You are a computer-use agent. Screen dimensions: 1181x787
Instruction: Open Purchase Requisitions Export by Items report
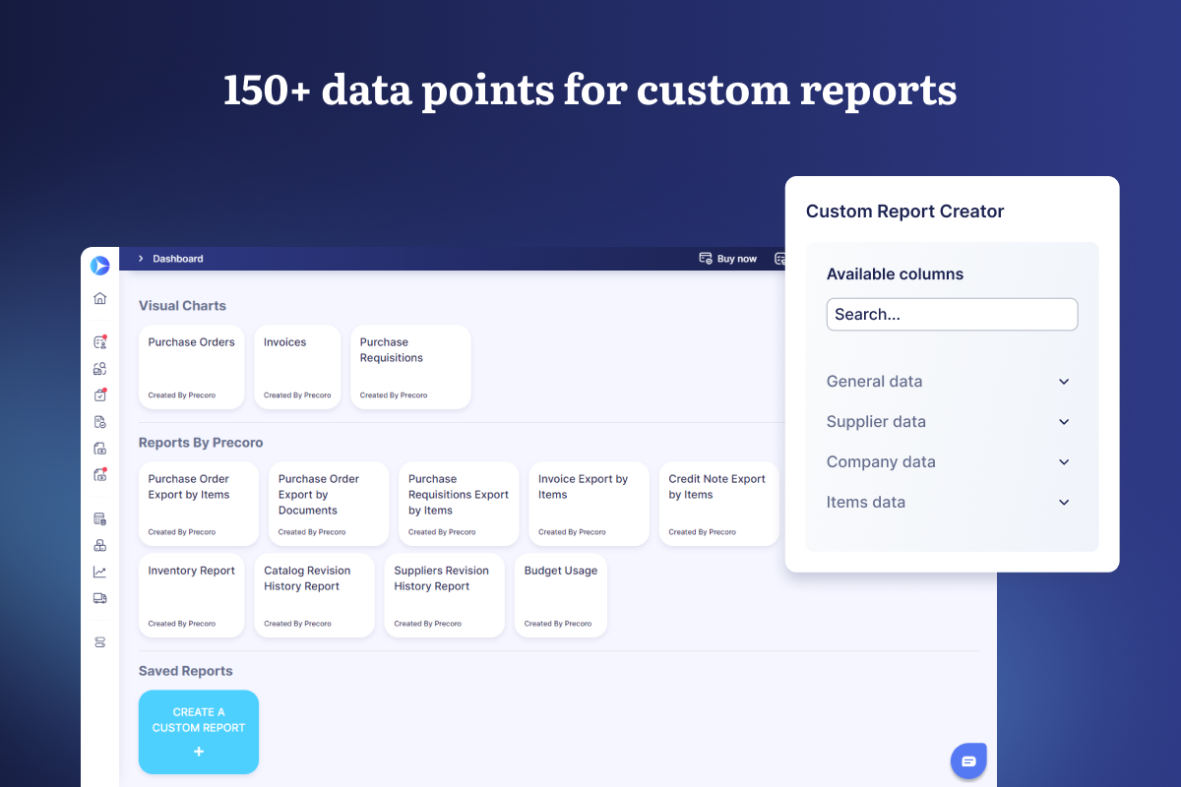click(459, 504)
